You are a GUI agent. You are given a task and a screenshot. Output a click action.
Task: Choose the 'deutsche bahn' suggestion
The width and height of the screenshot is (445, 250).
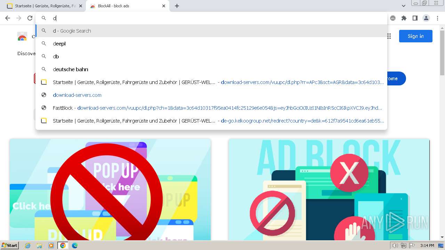pos(211,69)
